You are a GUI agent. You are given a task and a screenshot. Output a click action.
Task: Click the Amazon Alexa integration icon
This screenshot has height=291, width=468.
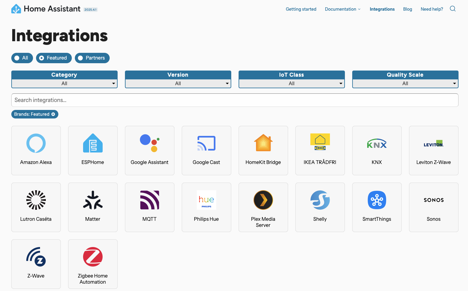pyautogui.click(x=36, y=143)
